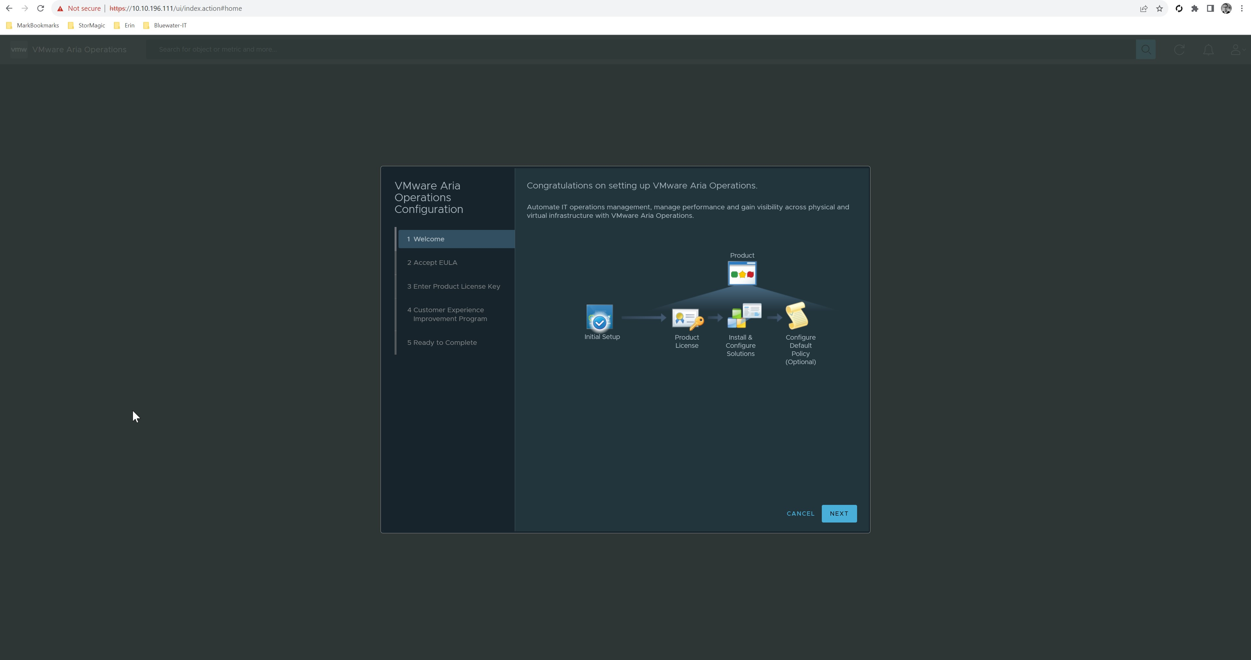Click VMware Aria Operations header title

pyautogui.click(x=79, y=50)
